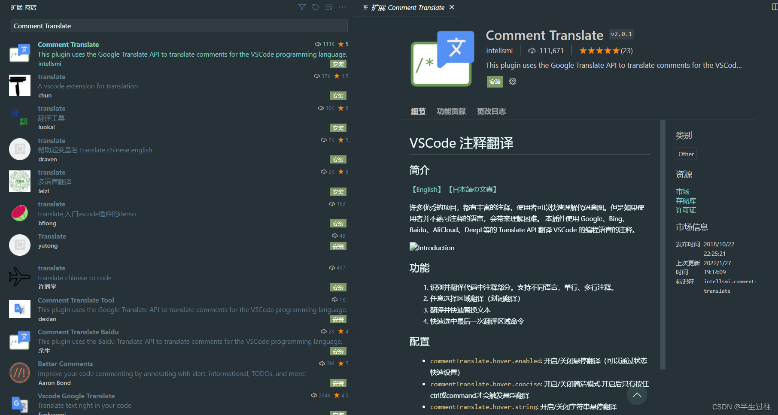This screenshot has width=778, height=415.
Task: Select the 扩展 Comment Translate tab
Action: pos(407,7)
